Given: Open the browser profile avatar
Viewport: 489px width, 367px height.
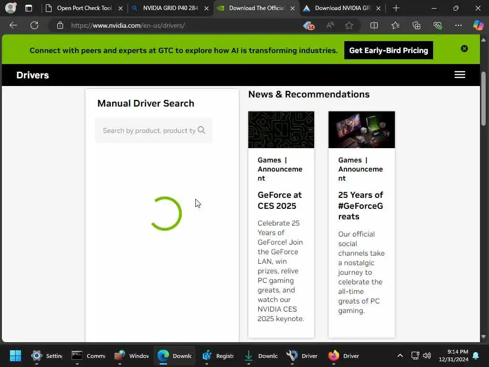Looking at the screenshot, I should [11, 8].
